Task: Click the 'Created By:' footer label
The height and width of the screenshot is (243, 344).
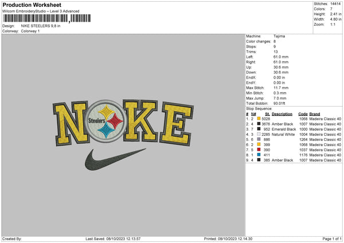Action: pyautogui.click(x=12, y=238)
